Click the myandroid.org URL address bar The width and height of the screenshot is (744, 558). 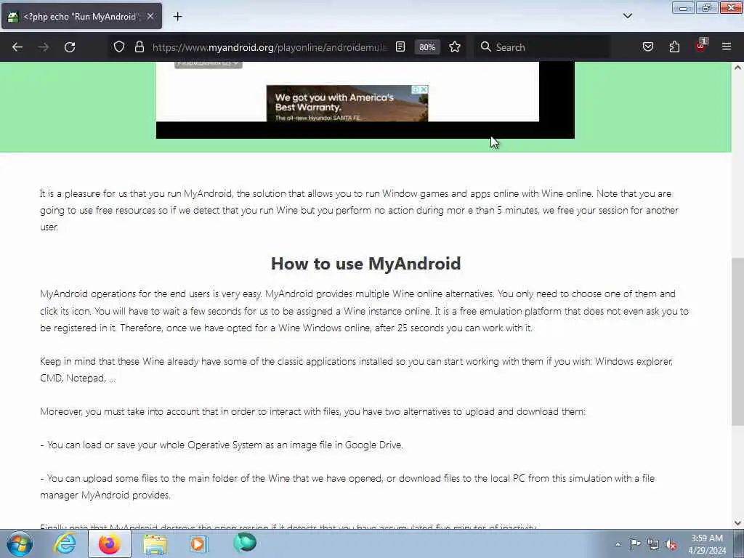(269, 47)
